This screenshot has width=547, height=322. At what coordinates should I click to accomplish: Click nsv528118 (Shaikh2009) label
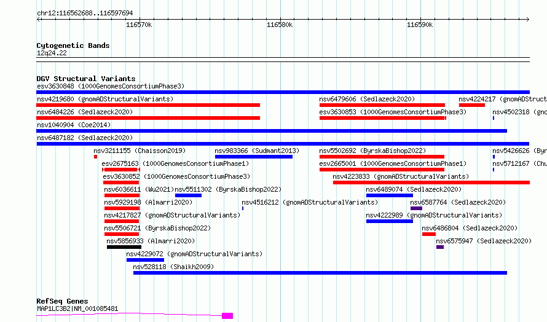click(173, 267)
